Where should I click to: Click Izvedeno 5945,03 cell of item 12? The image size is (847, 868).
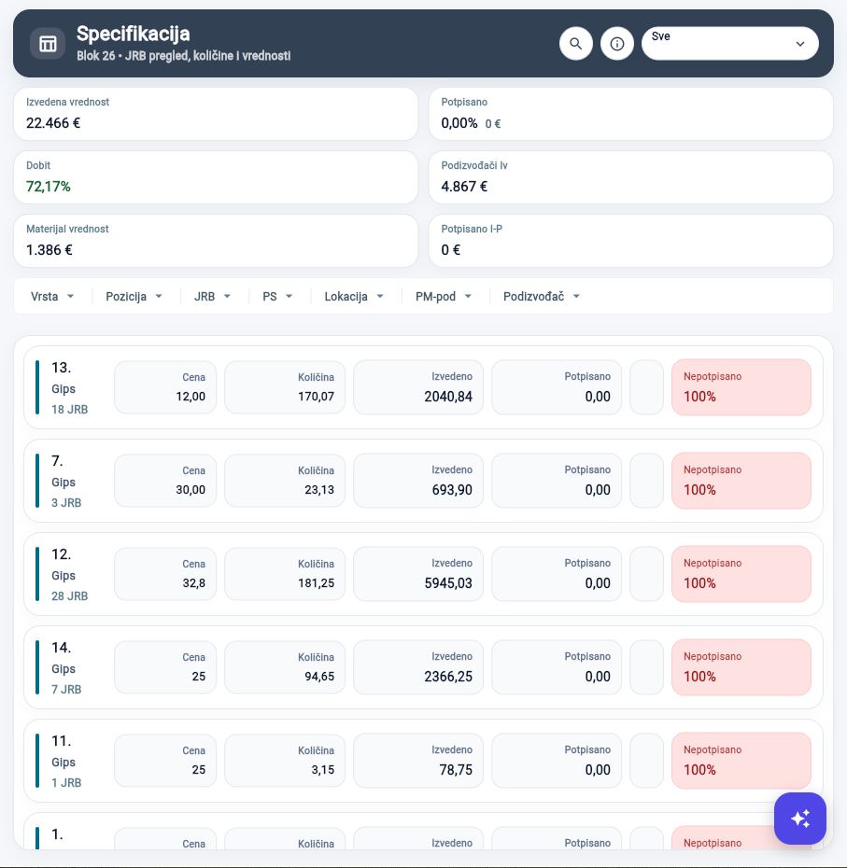tap(418, 574)
